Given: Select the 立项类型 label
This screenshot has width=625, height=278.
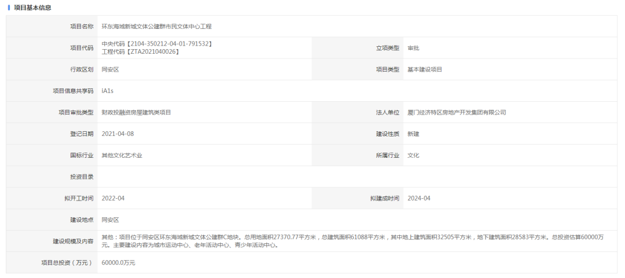Looking at the screenshot, I should (387, 48).
